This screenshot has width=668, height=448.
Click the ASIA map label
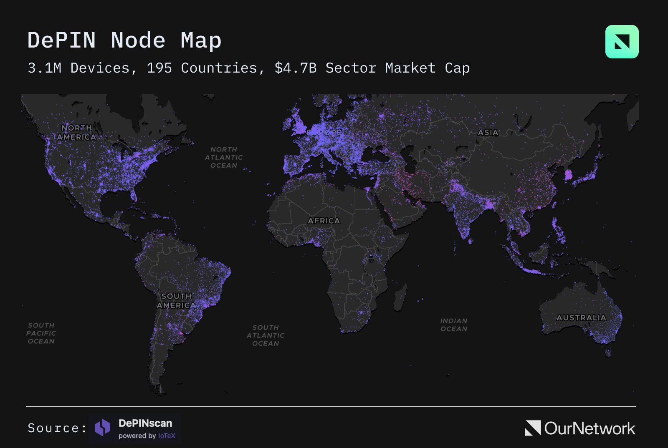[x=488, y=132]
